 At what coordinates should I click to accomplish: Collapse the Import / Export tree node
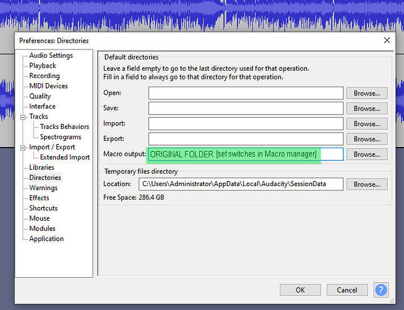tap(23, 148)
